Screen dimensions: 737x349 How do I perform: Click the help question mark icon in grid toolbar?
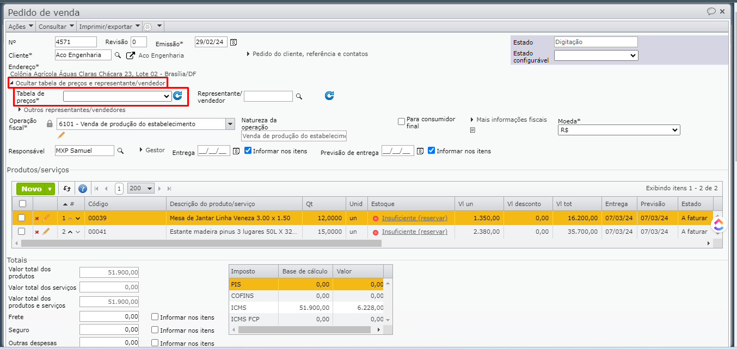click(x=83, y=189)
